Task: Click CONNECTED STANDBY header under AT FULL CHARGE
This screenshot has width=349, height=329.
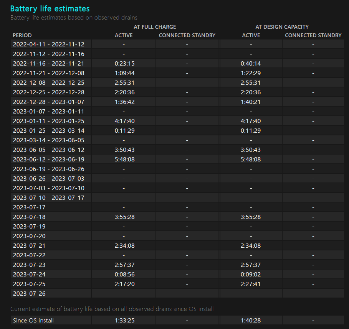Action: point(187,35)
